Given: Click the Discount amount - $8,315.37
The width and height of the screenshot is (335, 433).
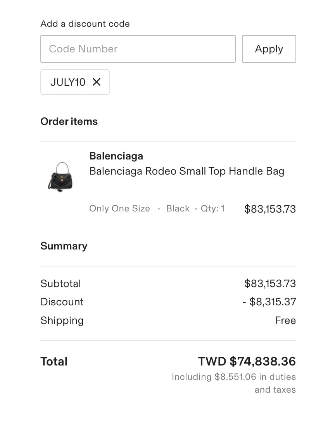Looking at the screenshot, I should pyautogui.click(x=269, y=302).
